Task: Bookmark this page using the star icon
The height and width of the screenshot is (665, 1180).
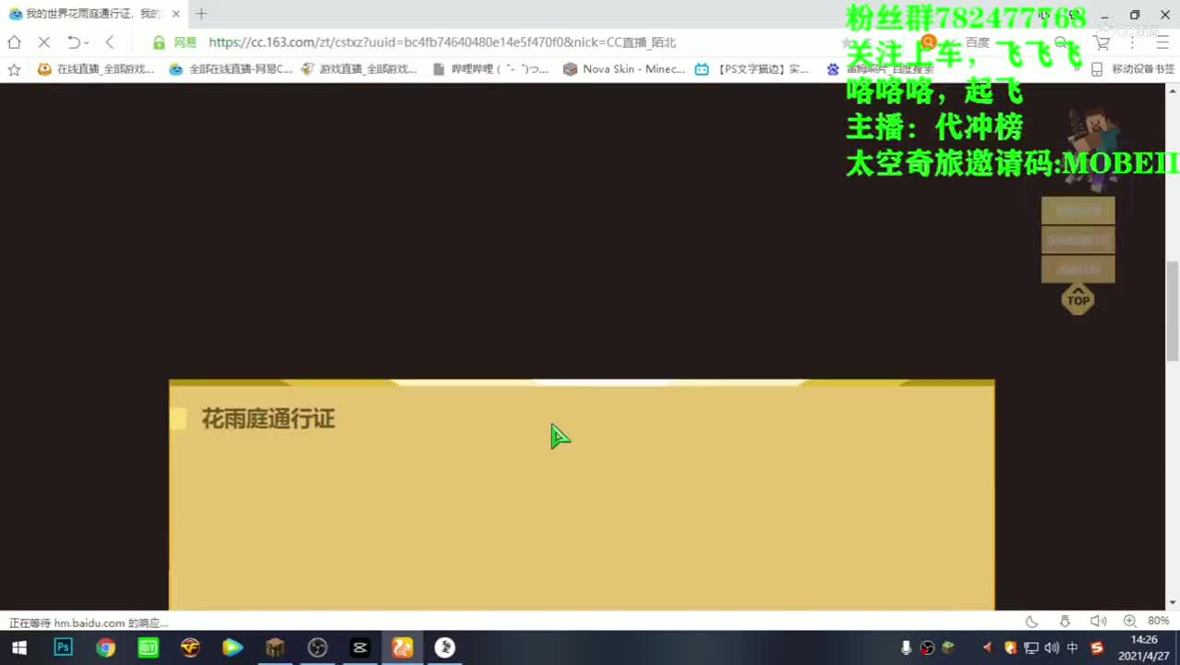Action: [14, 68]
